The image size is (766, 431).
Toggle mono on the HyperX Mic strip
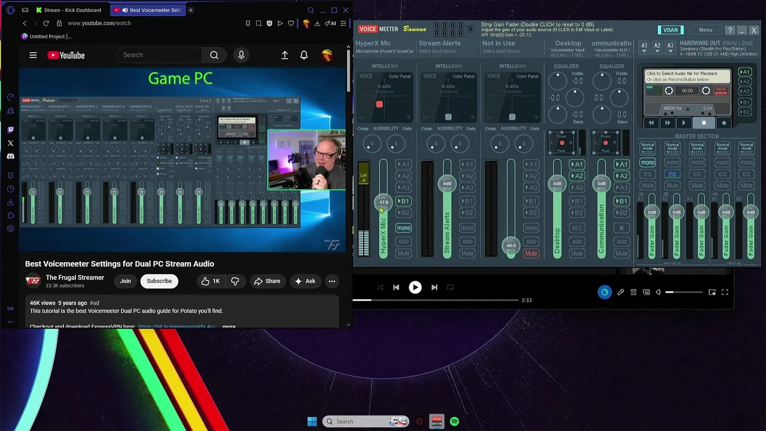click(x=403, y=228)
